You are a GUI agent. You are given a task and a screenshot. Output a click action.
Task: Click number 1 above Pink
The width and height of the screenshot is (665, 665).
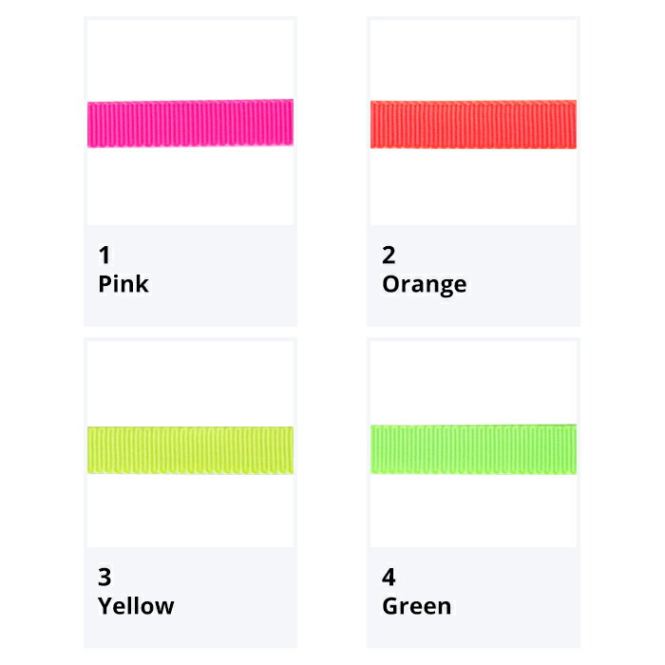coord(104,255)
